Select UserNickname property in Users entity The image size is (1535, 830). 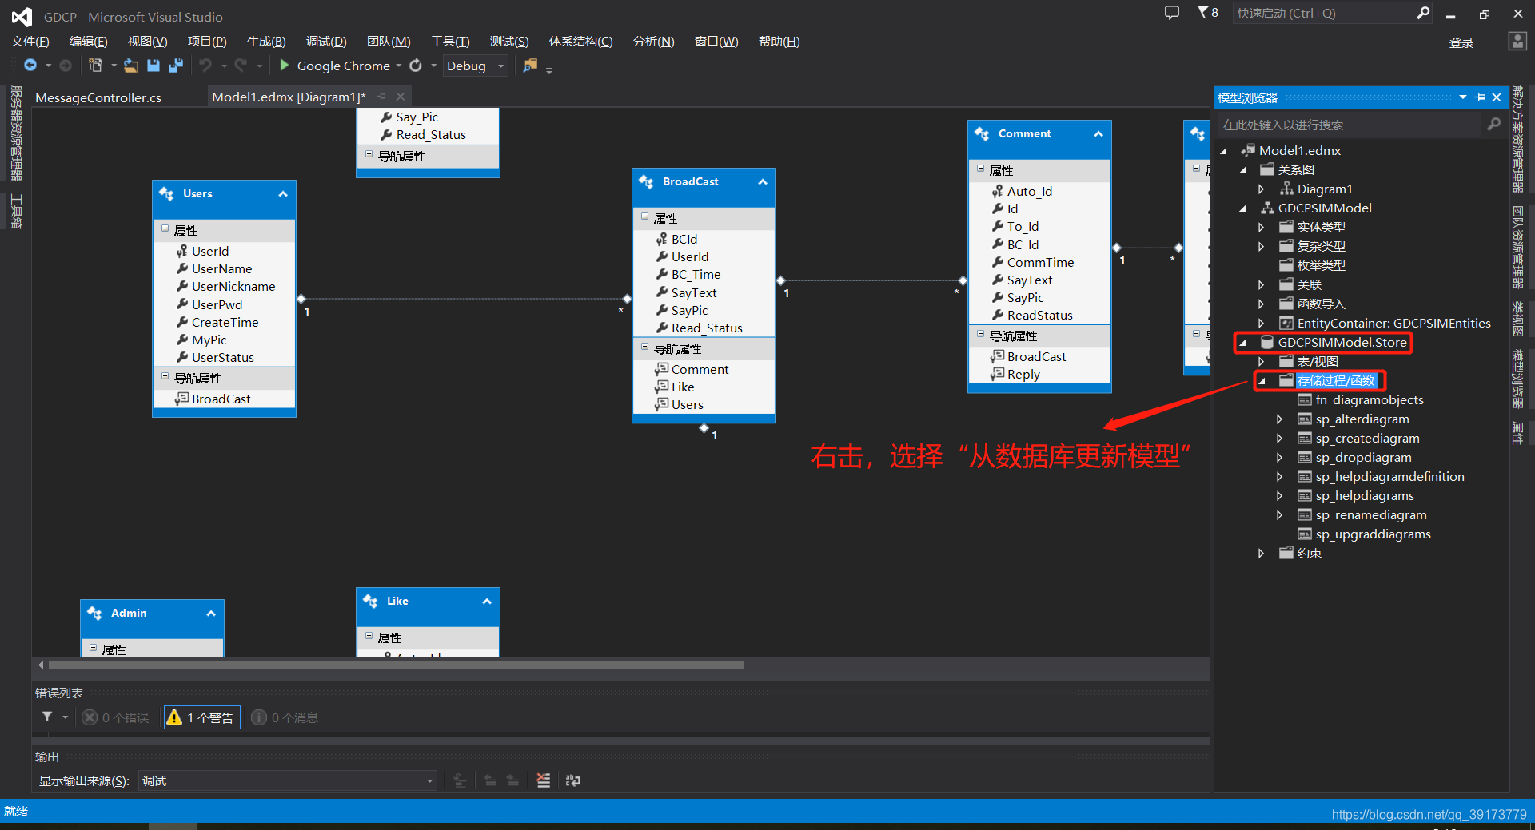233,286
